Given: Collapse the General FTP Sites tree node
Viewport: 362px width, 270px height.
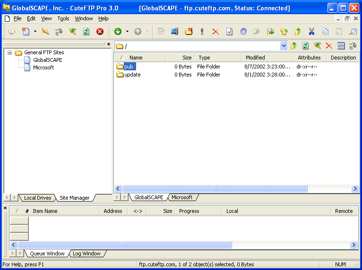Looking at the screenshot, I should [10, 52].
